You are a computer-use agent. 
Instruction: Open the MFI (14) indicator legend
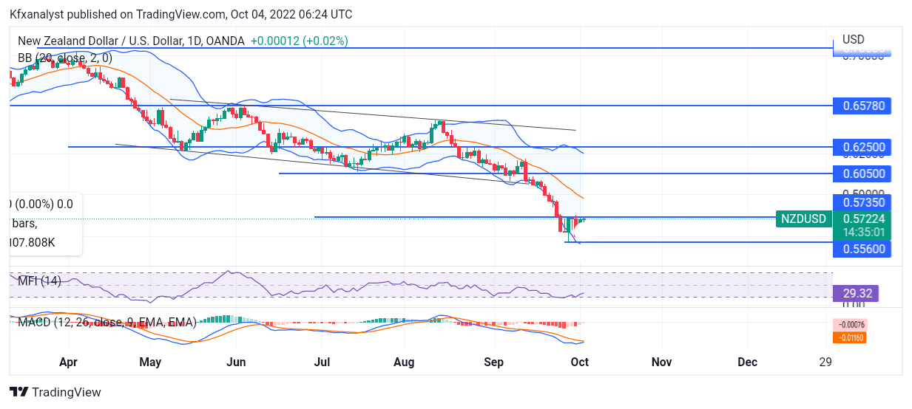pyautogui.click(x=40, y=281)
